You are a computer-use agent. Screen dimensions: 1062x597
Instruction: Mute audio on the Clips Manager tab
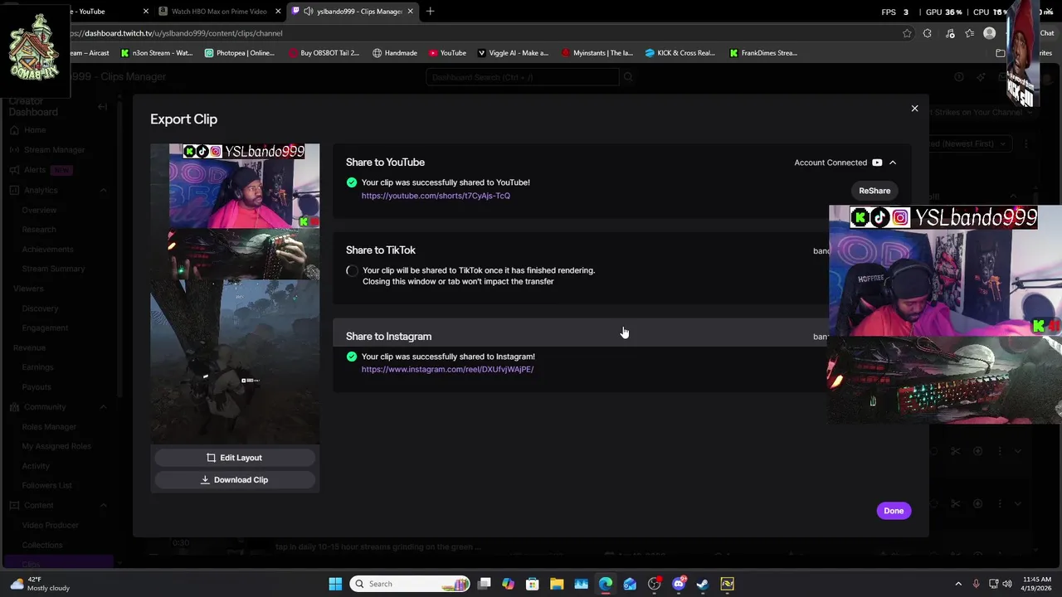pos(309,12)
